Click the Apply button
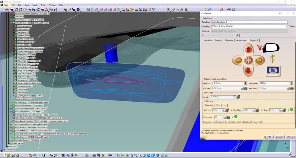Image resolution: width=296 pixels, height=158 pixels. pos(280,137)
